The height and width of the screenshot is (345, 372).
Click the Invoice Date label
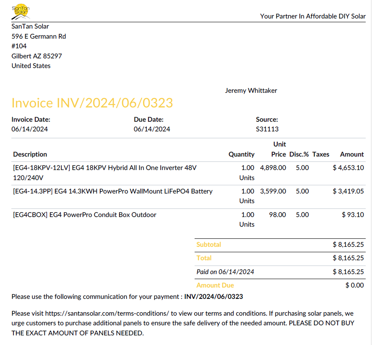[31, 119]
